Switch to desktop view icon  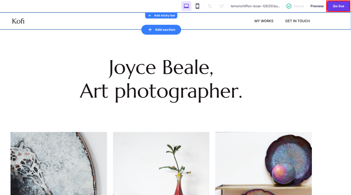186,6
